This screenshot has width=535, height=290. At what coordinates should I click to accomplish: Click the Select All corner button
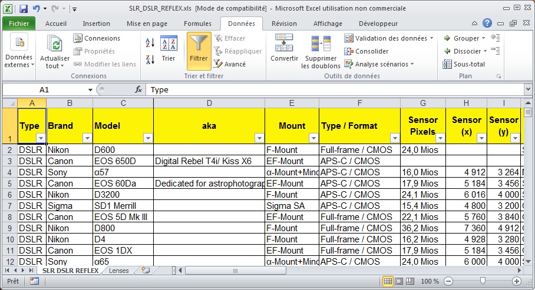point(10,104)
